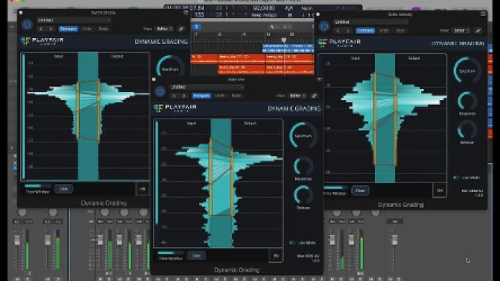
Task: Open View Editor dropdown in Main Vox plugin
Action: [297, 96]
